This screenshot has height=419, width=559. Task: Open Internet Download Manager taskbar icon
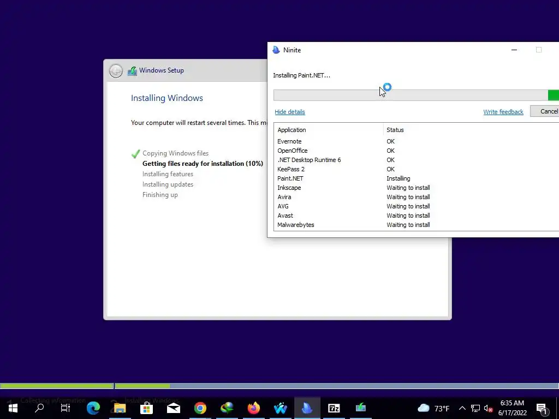[x=227, y=408]
